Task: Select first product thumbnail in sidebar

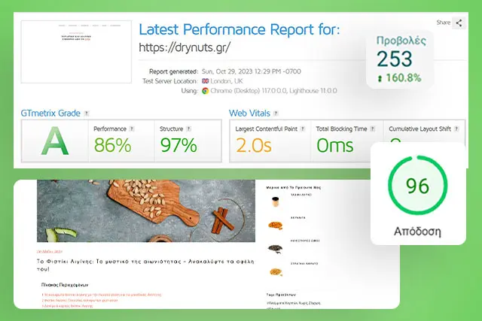Action: point(275,202)
